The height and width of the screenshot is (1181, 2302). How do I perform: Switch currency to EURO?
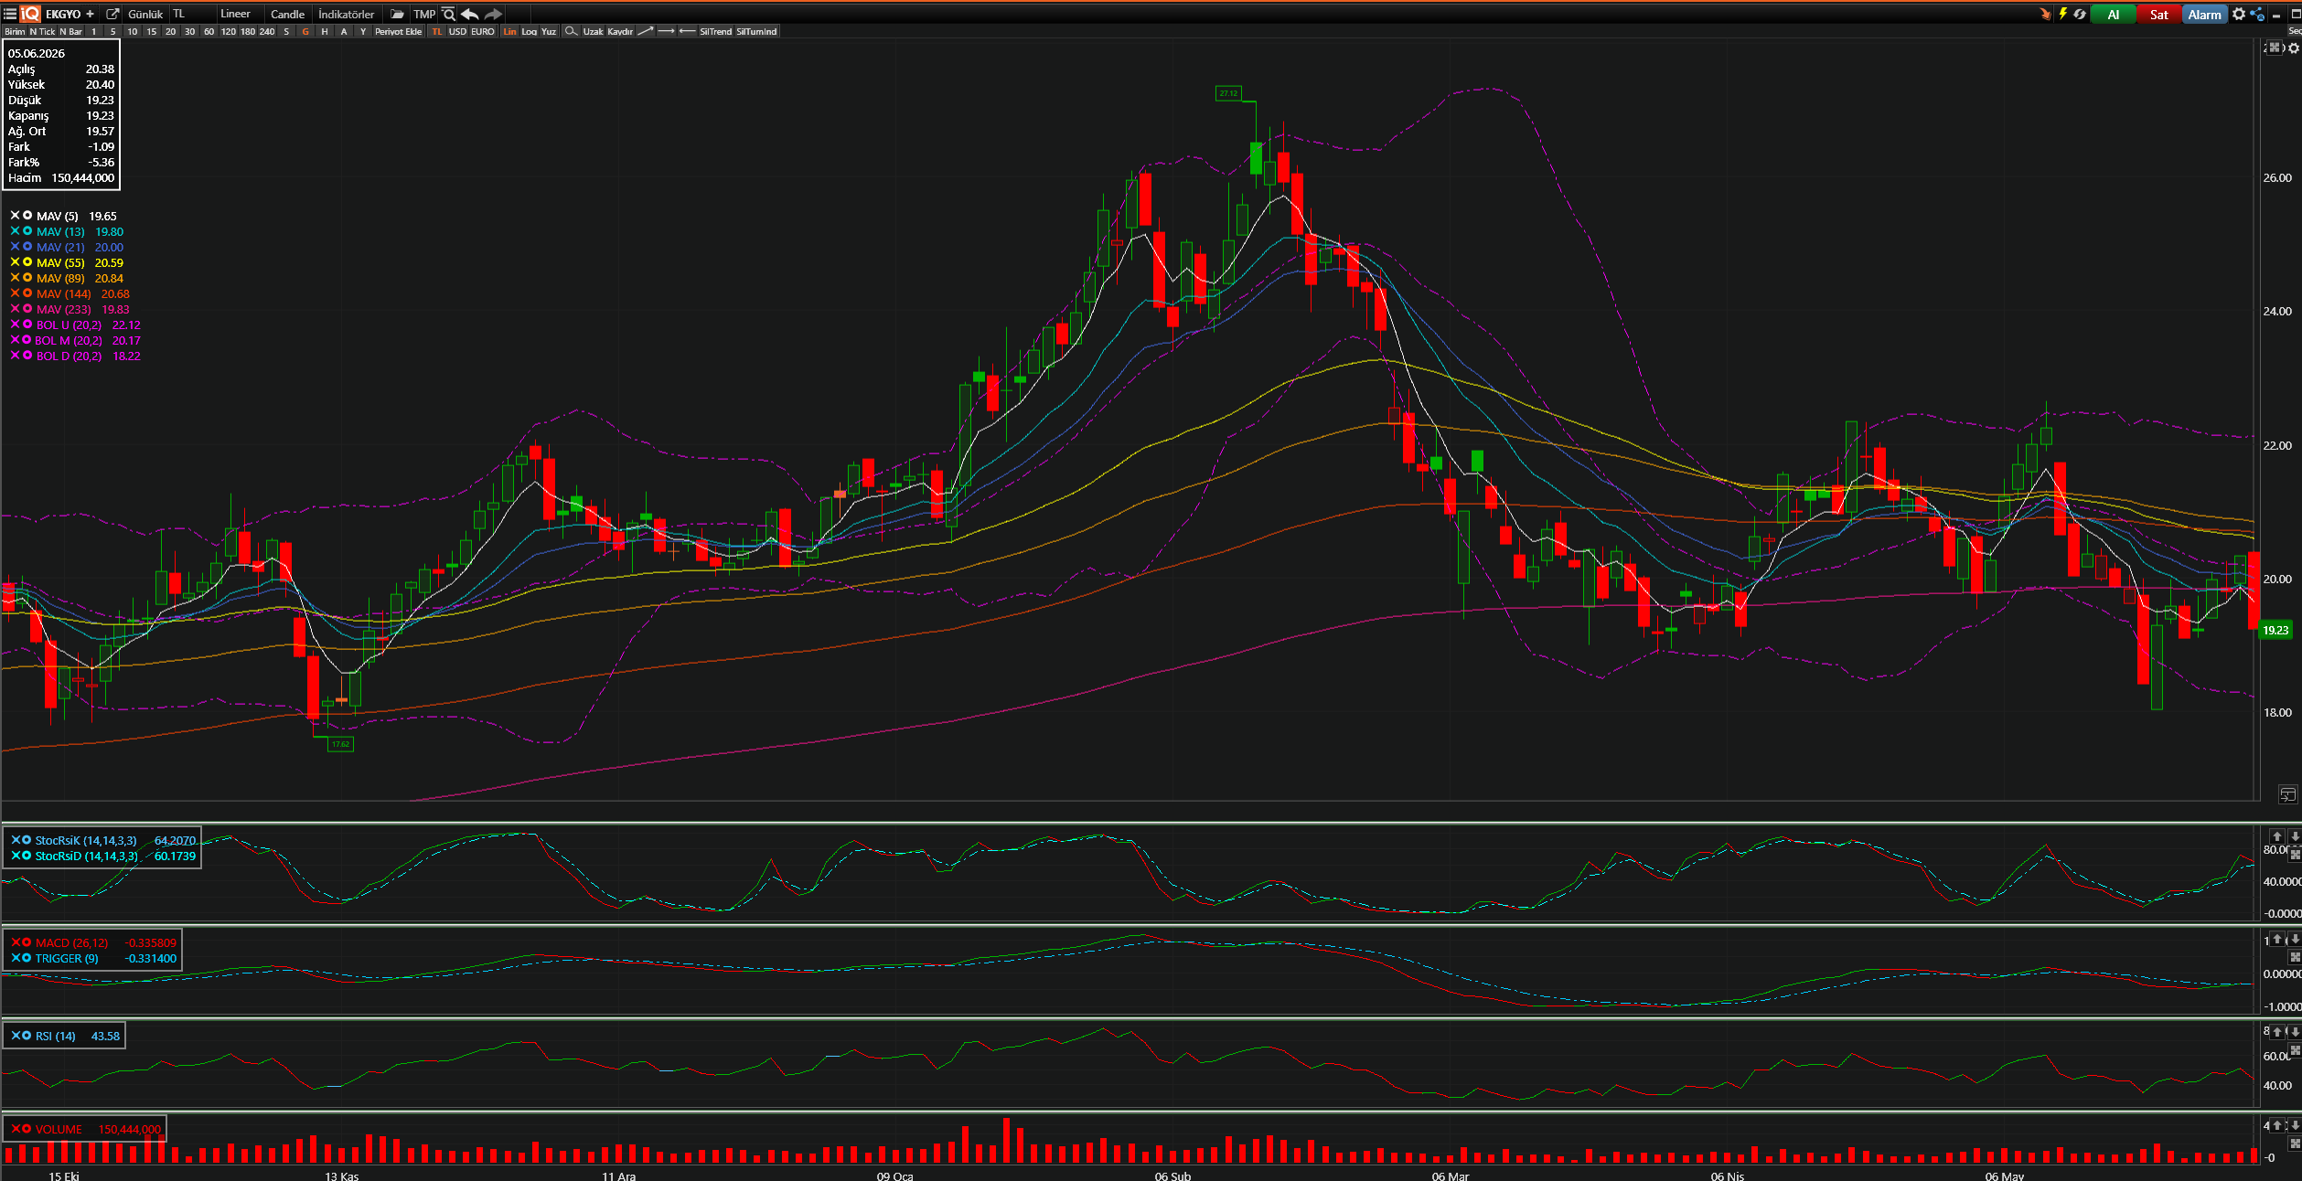click(483, 31)
